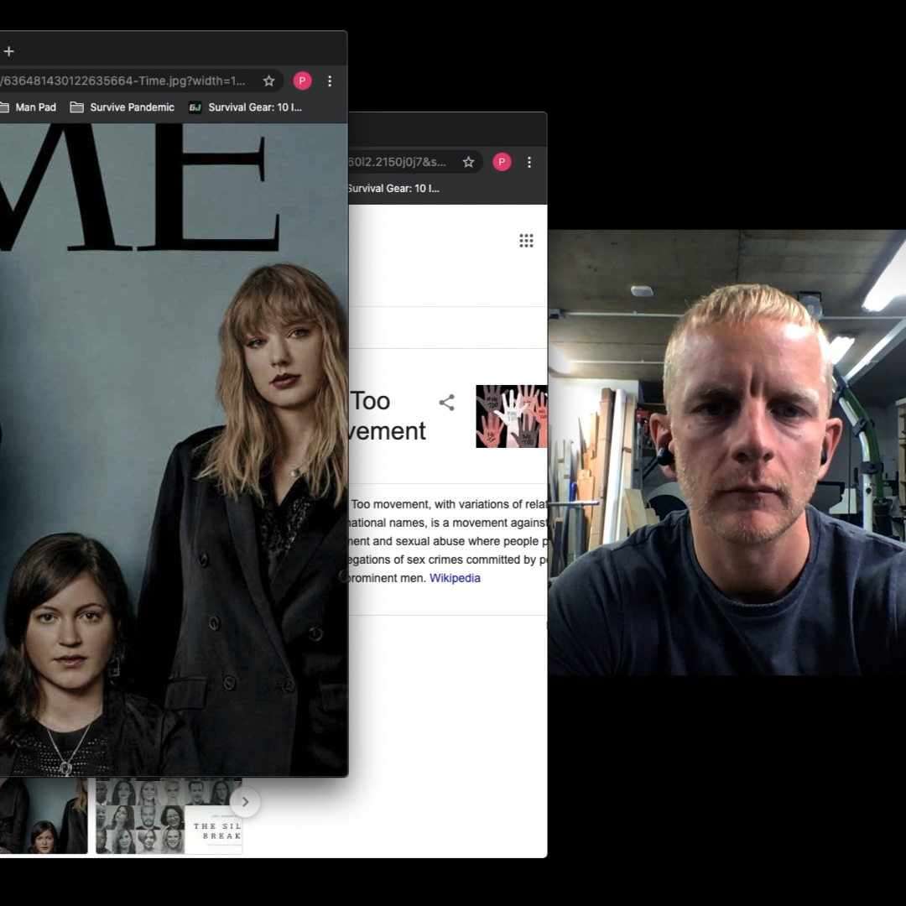Bookmark the Time.jpg page with the star
The height and width of the screenshot is (906, 906).
tap(268, 81)
